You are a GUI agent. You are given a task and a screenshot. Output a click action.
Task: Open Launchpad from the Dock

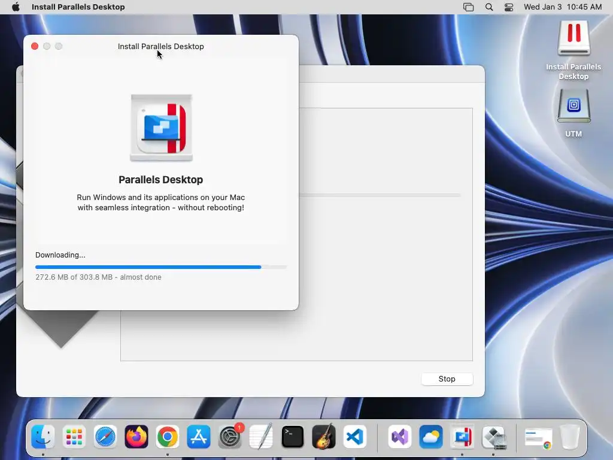[74, 437]
